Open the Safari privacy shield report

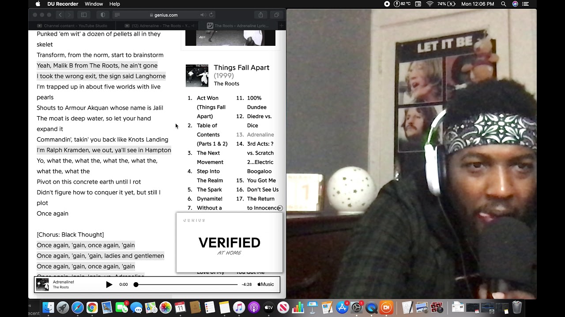pyautogui.click(x=103, y=15)
